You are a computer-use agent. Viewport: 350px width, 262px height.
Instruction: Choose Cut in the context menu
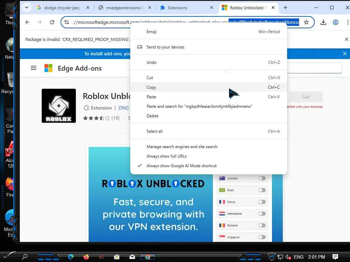[208, 78]
